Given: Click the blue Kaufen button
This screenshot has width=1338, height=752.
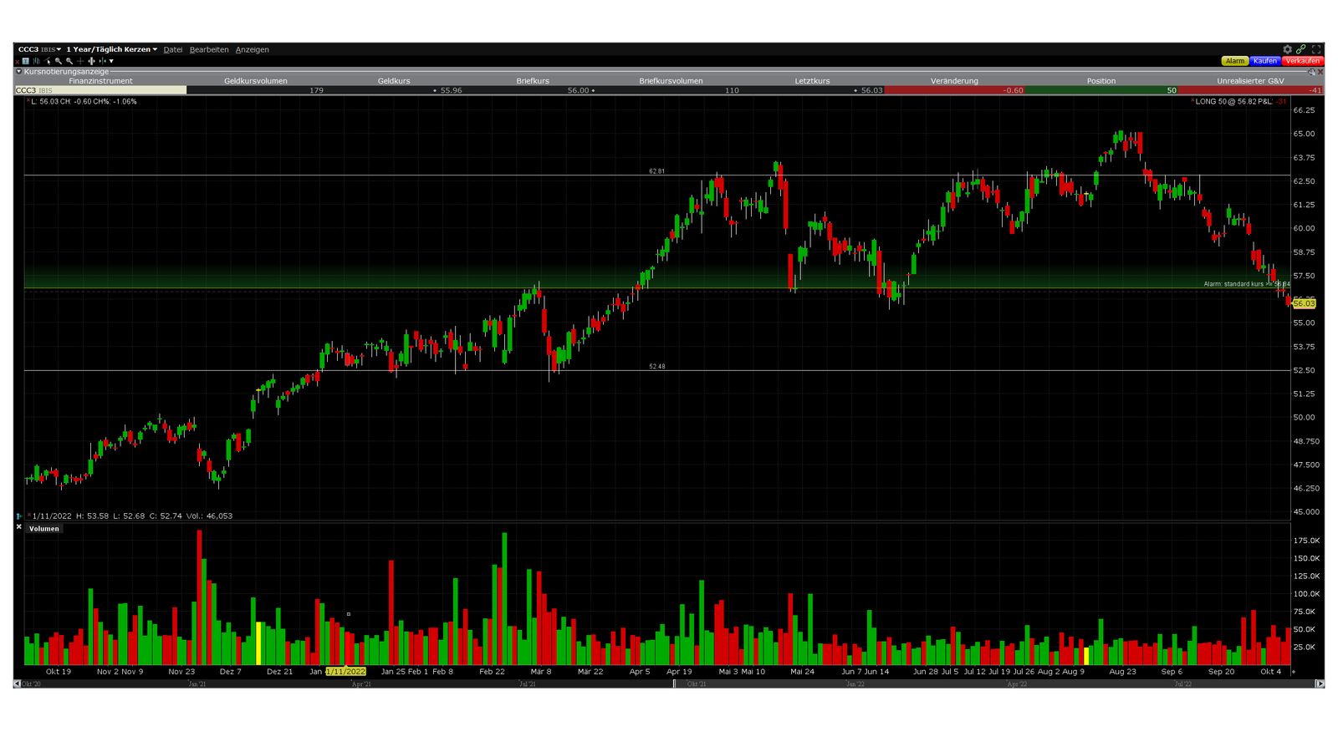Looking at the screenshot, I should click(x=1264, y=61).
